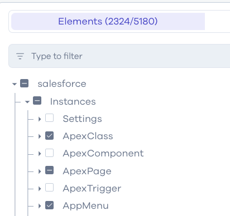Check the Settings checkbox
The image size is (230, 216).
(50, 118)
